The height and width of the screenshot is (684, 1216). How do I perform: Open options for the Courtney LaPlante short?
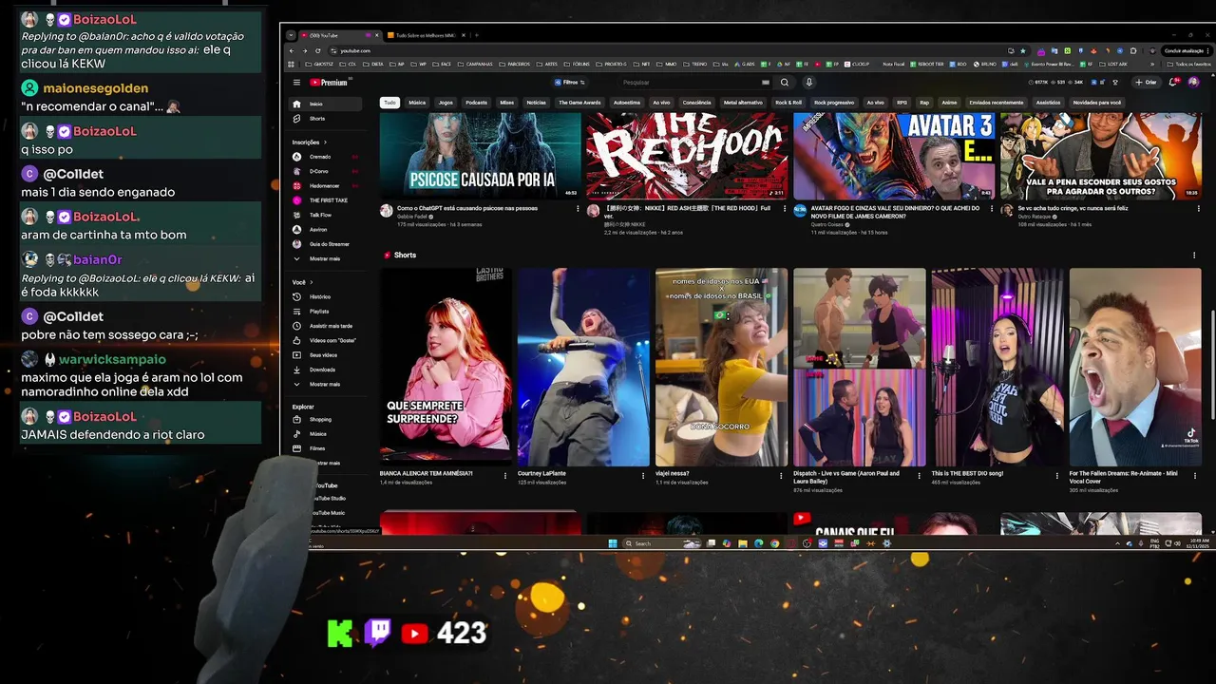pyautogui.click(x=644, y=476)
